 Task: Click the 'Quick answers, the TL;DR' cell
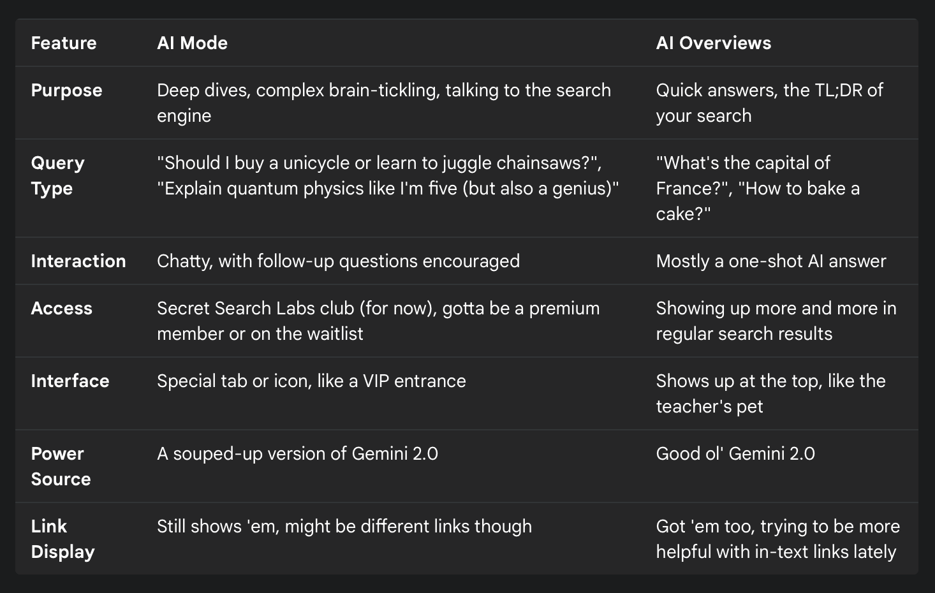coord(769,103)
